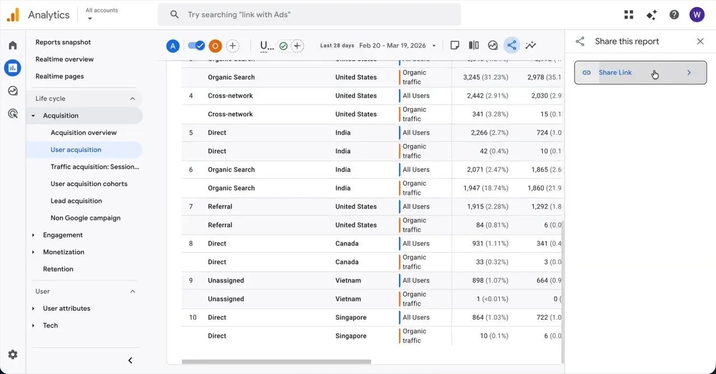Viewport: 716px width, 374px height.
Task: Add a new comparison with plus icon
Action: coord(233,46)
